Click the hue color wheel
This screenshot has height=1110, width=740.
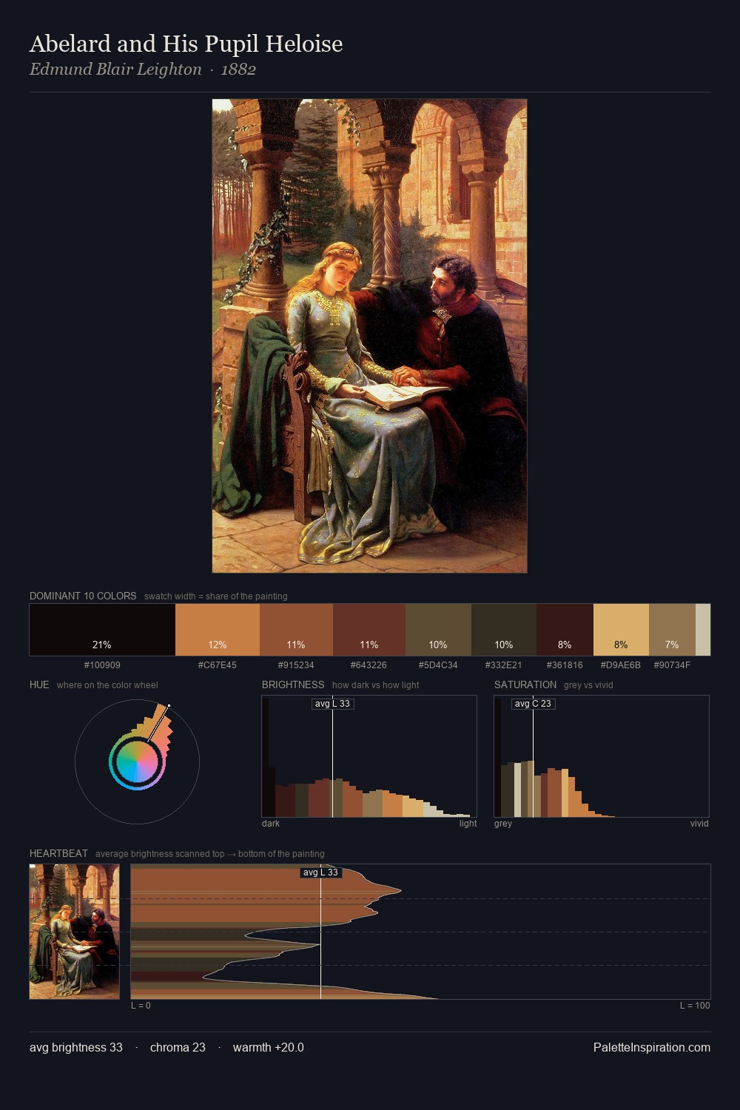point(137,761)
